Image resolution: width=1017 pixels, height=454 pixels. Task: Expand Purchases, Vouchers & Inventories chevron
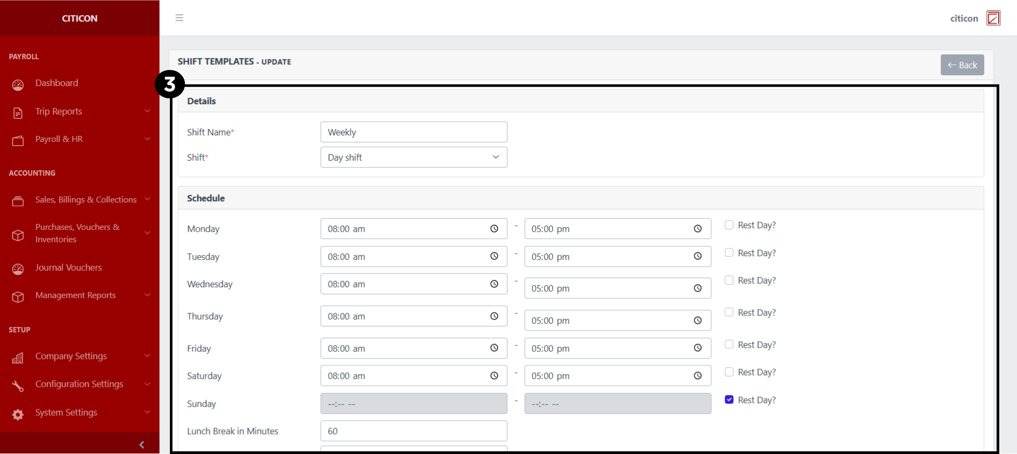[x=147, y=233]
